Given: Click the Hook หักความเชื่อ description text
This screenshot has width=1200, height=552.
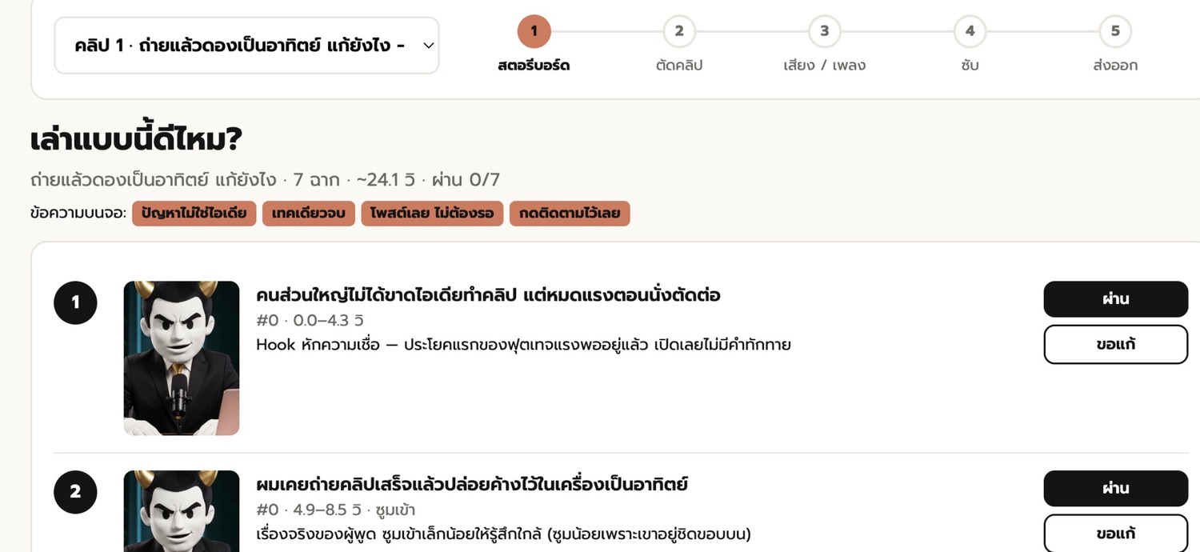Looking at the screenshot, I should tap(523, 345).
